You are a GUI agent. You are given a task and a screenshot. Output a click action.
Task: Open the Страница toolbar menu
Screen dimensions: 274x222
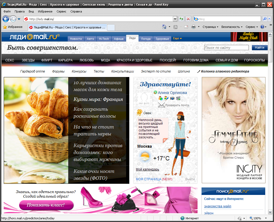click(210, 27)
